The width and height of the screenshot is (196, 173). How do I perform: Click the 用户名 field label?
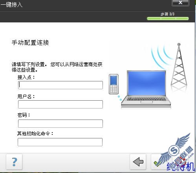coord(26,97)
